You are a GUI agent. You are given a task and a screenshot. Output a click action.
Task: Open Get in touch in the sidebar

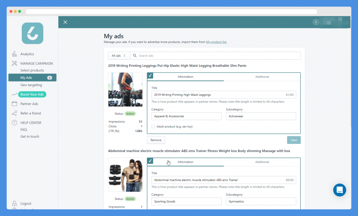pos(30,136)
